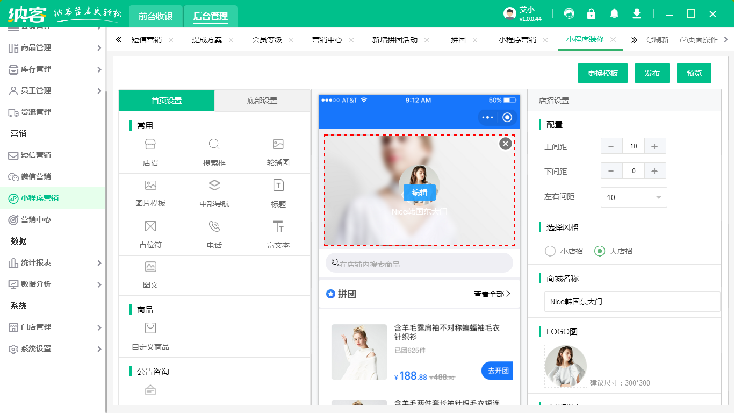734x413 pixels.
Task: Remove shop sign with the X icon
Action: pos(505,144)
